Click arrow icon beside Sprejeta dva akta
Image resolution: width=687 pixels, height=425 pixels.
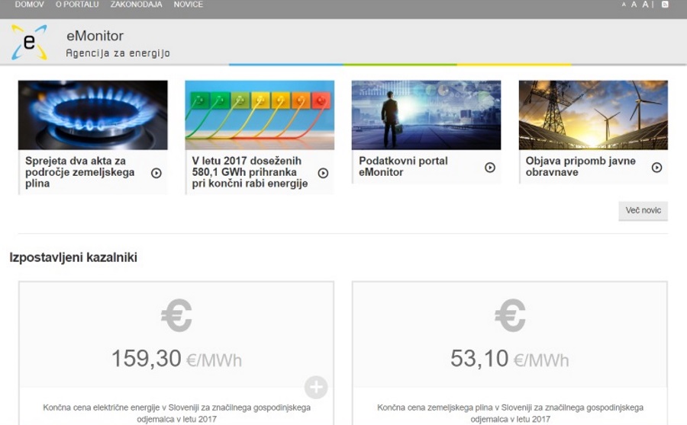pos(156,173)
